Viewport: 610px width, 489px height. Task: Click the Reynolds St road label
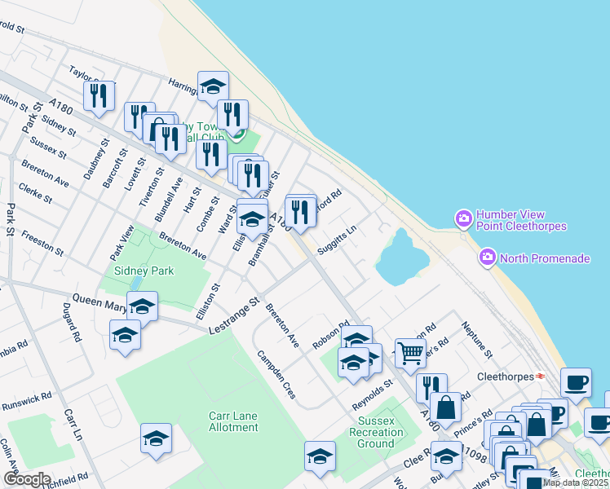click(x=373, y=395)
